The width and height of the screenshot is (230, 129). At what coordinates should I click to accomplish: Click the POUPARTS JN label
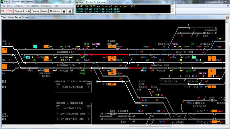point(163,45)
